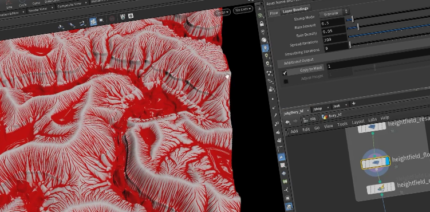Open the No cam camera dropdown
The width and height of the screenshot is (430, 212).
[x=243, y=9]
